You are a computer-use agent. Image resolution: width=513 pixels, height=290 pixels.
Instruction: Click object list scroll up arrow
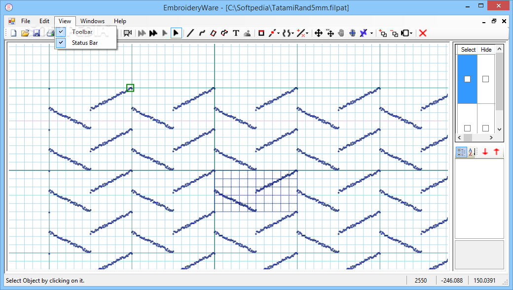tap(499, 49)
